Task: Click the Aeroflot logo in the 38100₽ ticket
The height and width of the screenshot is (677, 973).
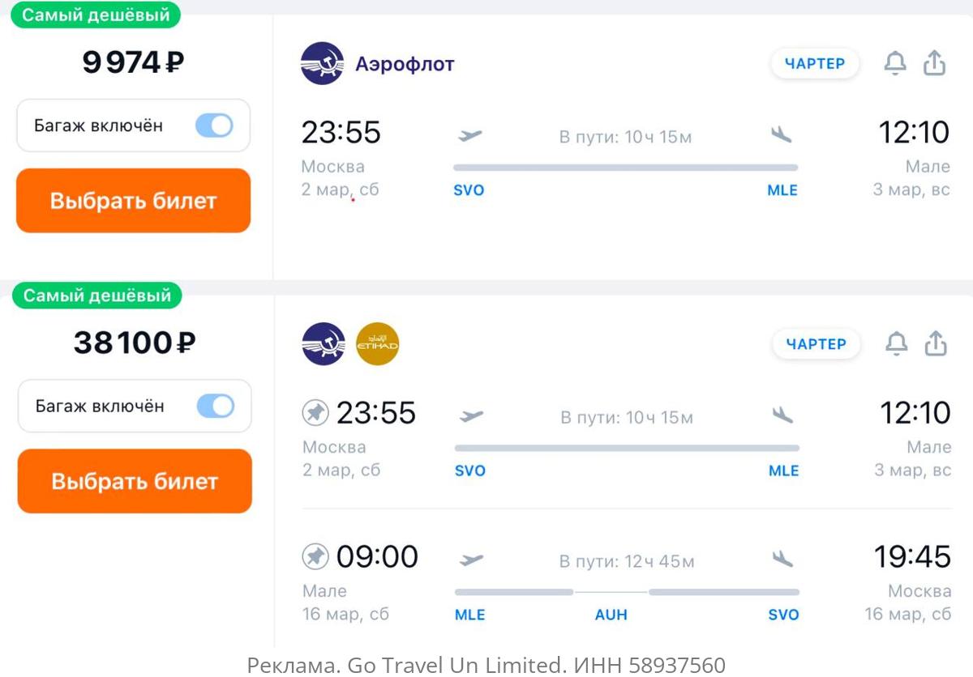Action: pos(324,344)
